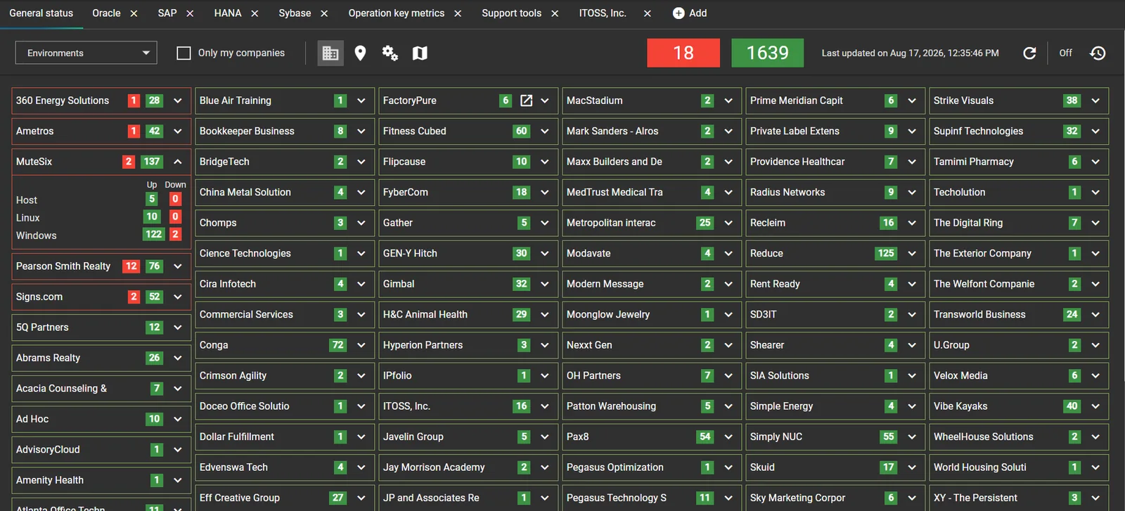Click the Last updated timestamp text

pyautogui.click(x=910, y=53)
